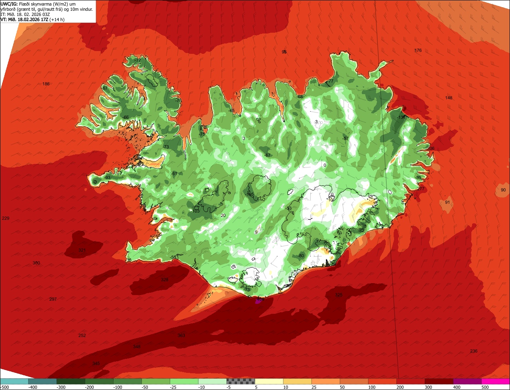
Task: Click the value '91' off the east coast
Action: (447, 202)
